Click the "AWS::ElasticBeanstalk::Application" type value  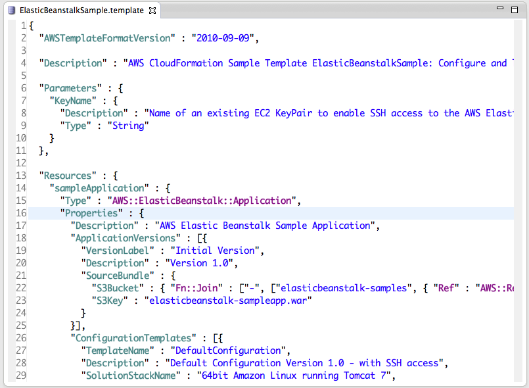click(202, 201)
